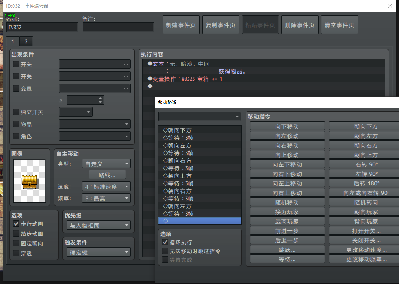
Task: Enable the 角色 condition checkbox
Action: [x=16, y=136]
